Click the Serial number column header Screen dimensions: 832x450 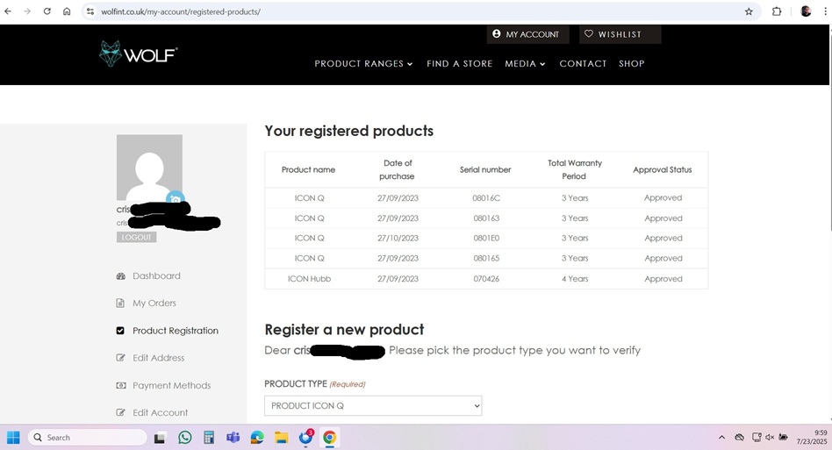(485, 169)
